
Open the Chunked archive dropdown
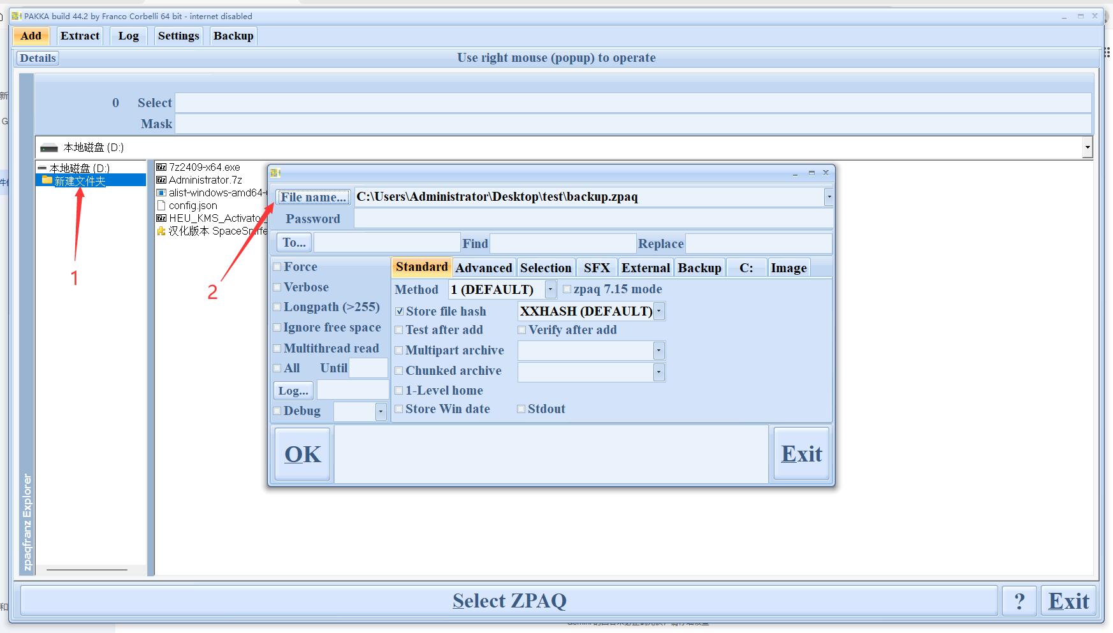coord(659,372)
